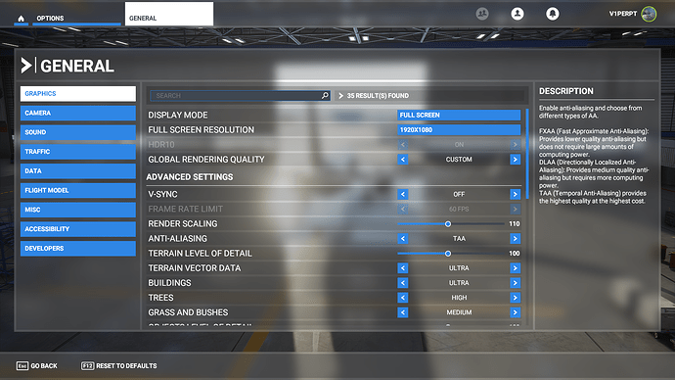Toggle V-Sync using right arrow
Screen dimensions: 675x380
pos(515,194)
